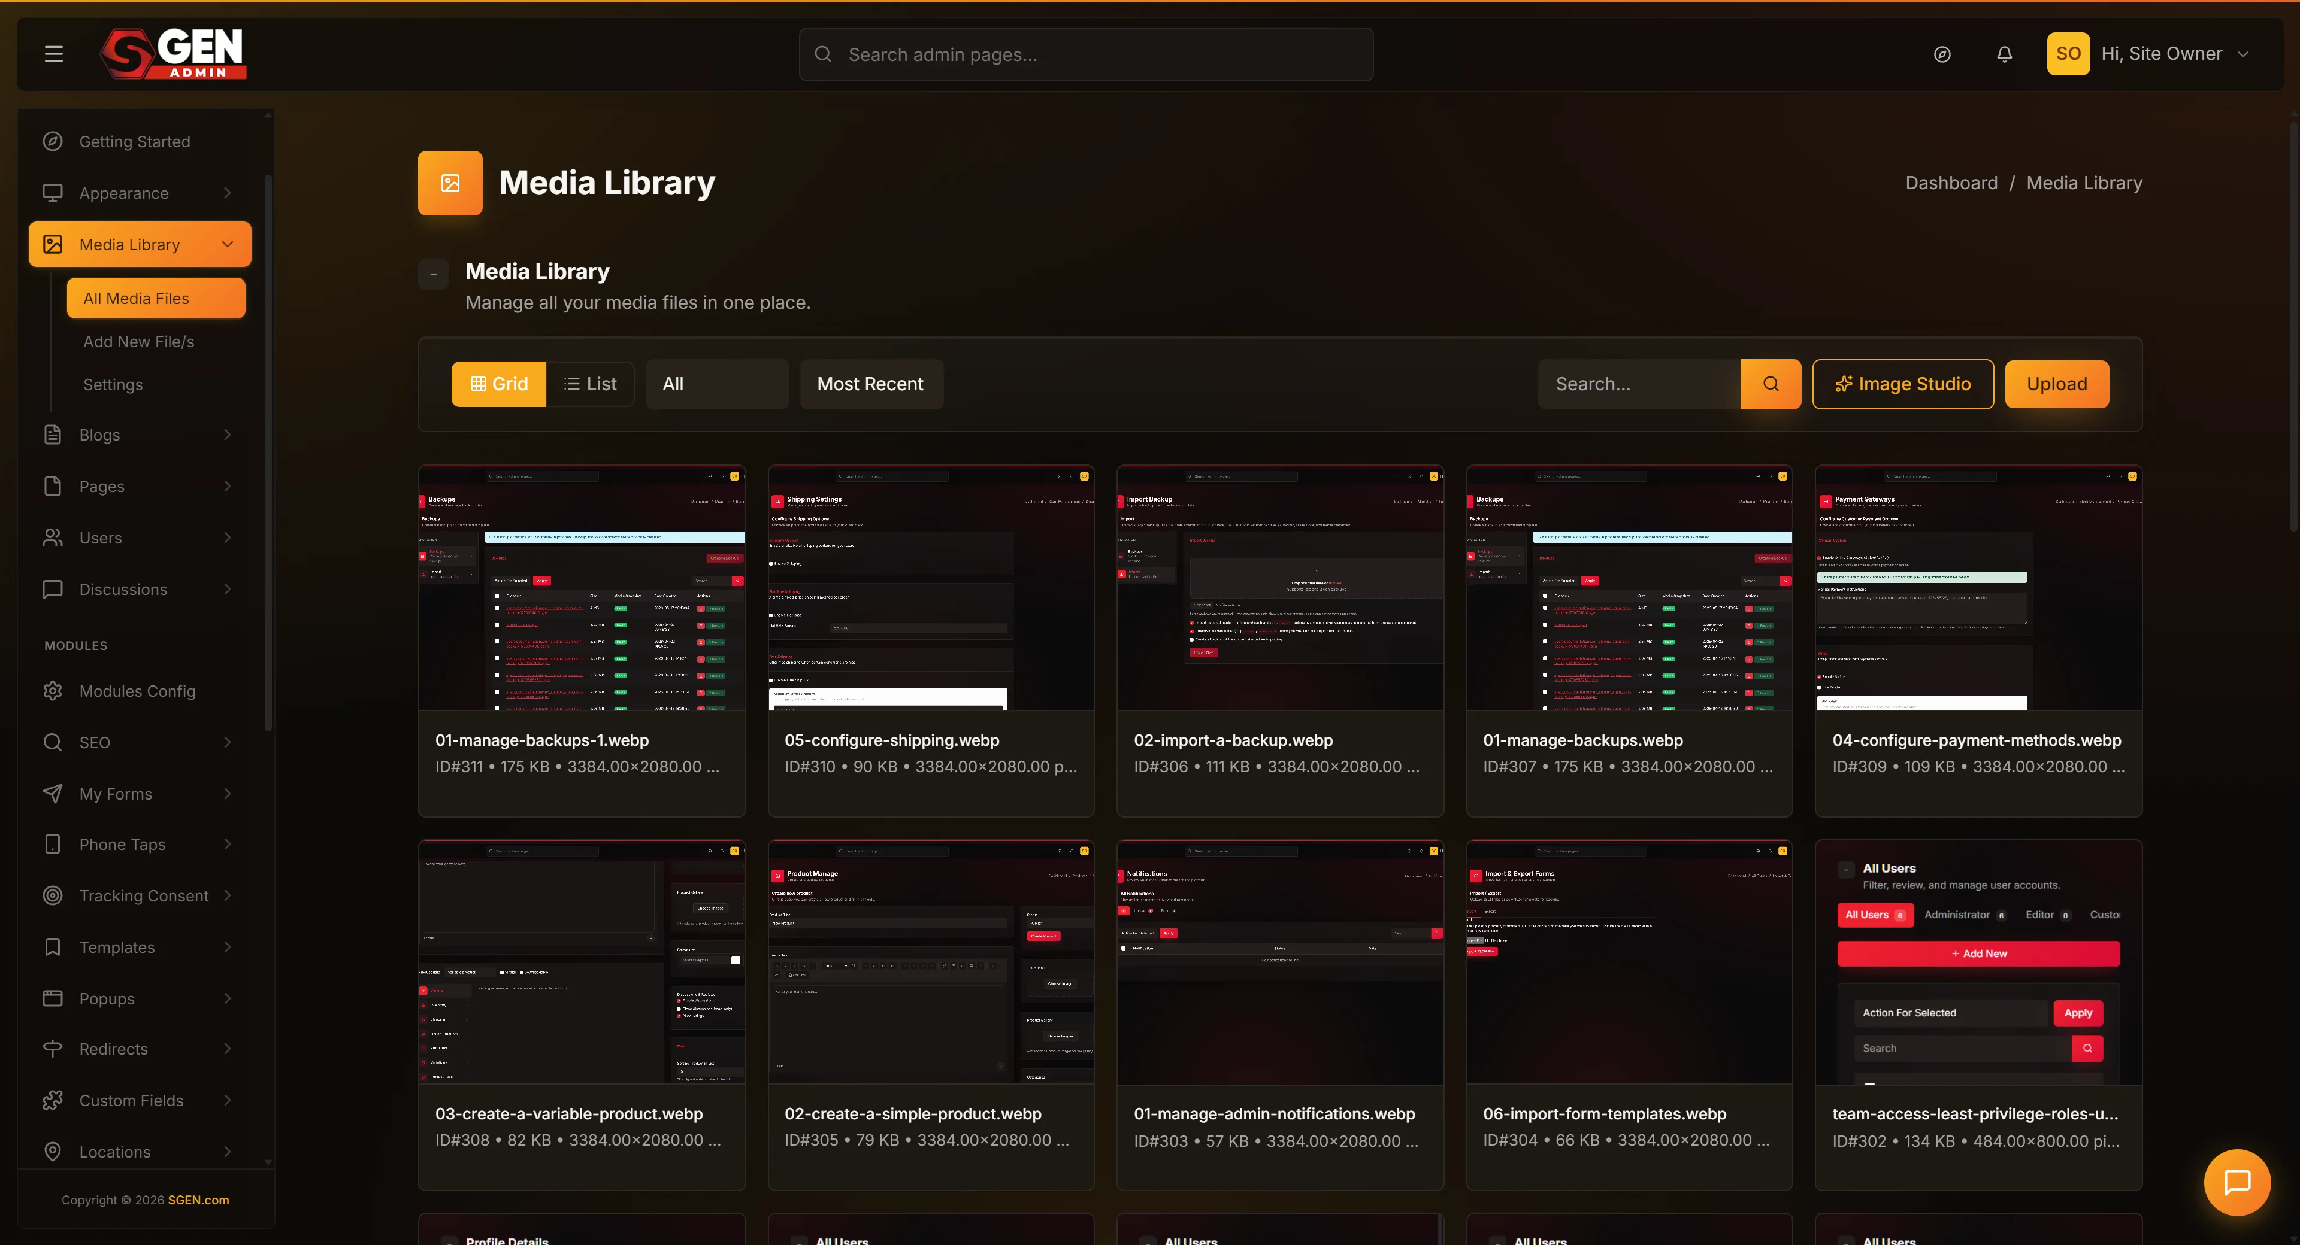2300x1245 pixels.
Task: Open file name 02-import-a-backup.webp
Action: coord(1233,740)
